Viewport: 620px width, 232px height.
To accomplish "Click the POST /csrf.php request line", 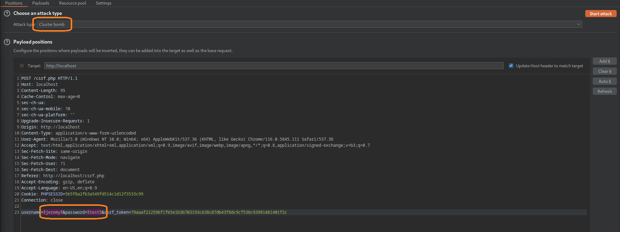I will tap(49, 78).
